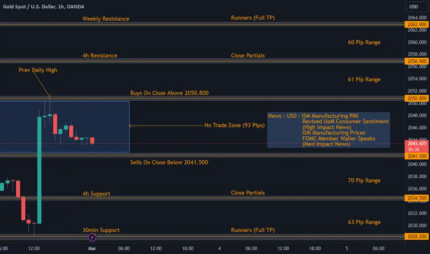The width and height of the screenshot is (430, 254).
Task: Select the large green bullish candle
Action: click(40, 170)
